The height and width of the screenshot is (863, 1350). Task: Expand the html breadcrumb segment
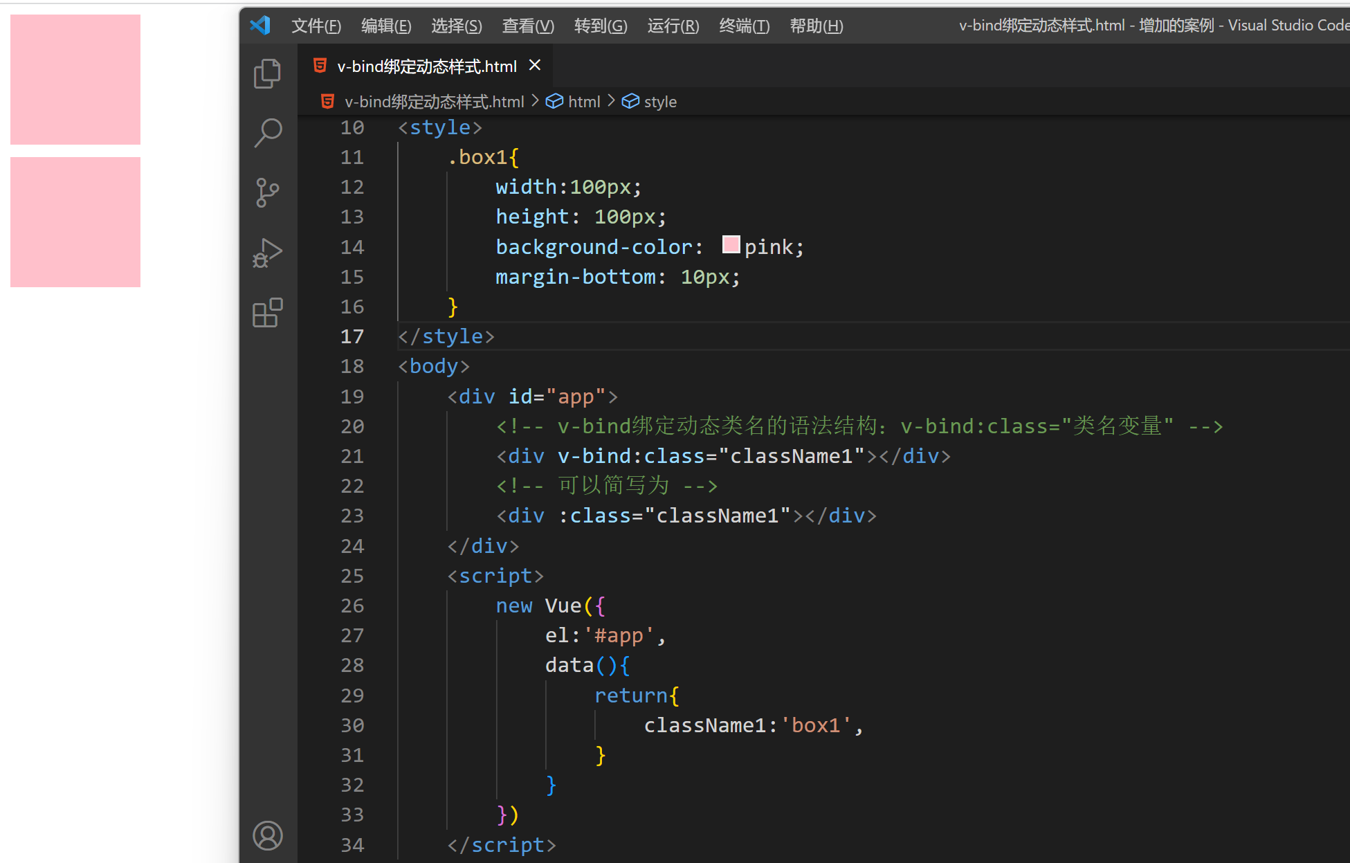pos(583,102)
